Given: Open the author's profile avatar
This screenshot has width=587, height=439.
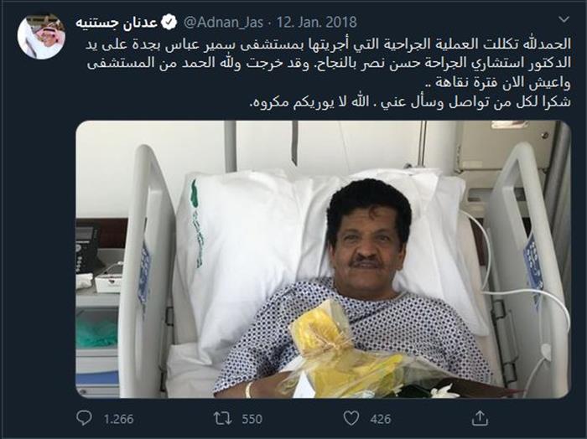Looking at the screenshot, I should pos(41,36).
